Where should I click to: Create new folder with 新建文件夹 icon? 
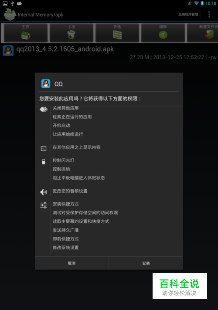point(203,33)
